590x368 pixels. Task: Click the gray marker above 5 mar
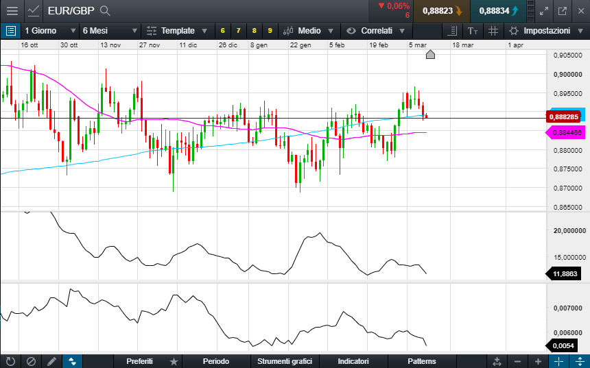[430, 55]
